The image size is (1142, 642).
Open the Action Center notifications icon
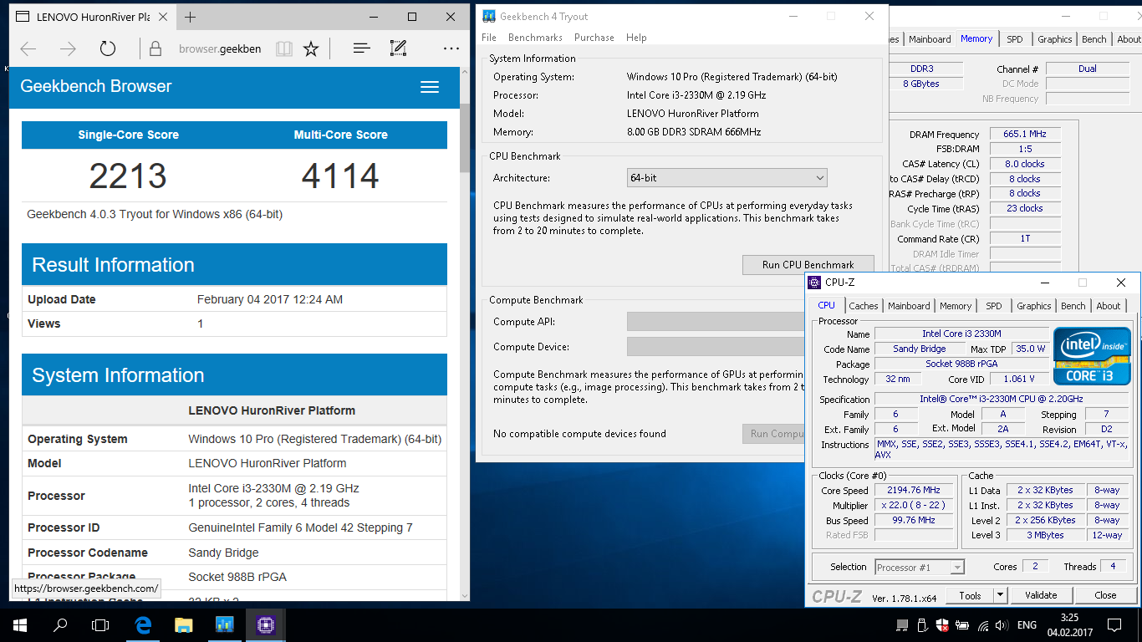pyautogui.click(x=1114, y=624)
